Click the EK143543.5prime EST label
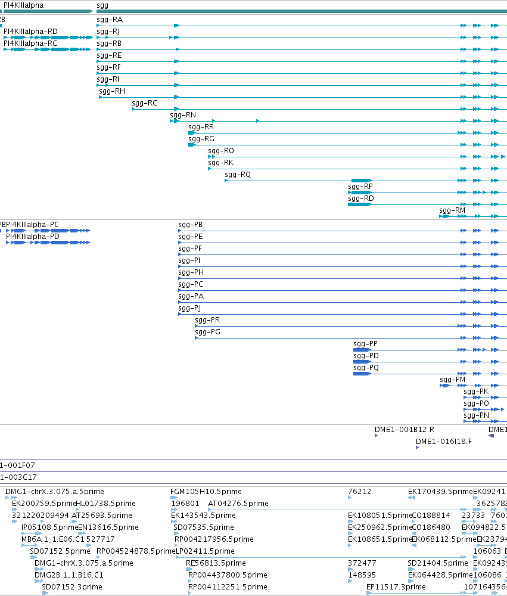 click(x=203, y=516)
